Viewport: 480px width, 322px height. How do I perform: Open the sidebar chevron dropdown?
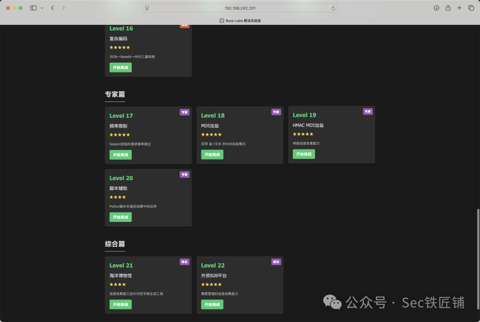[x=42, y=8]
